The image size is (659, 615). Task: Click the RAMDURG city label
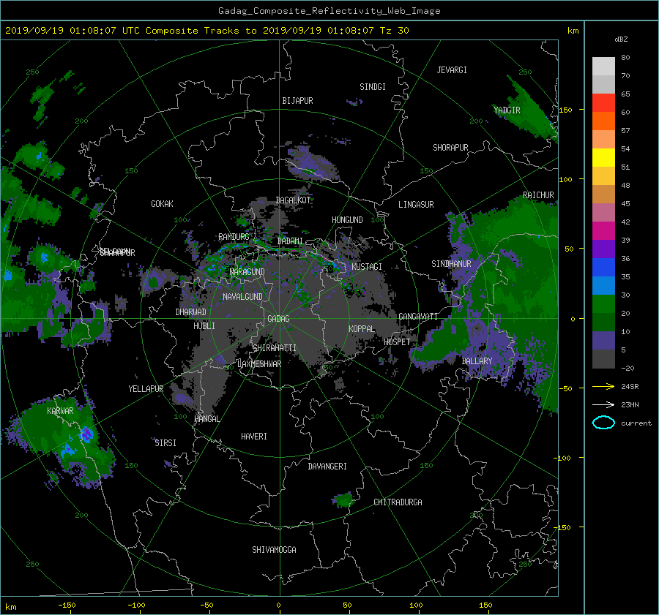[x=234, y=237]
